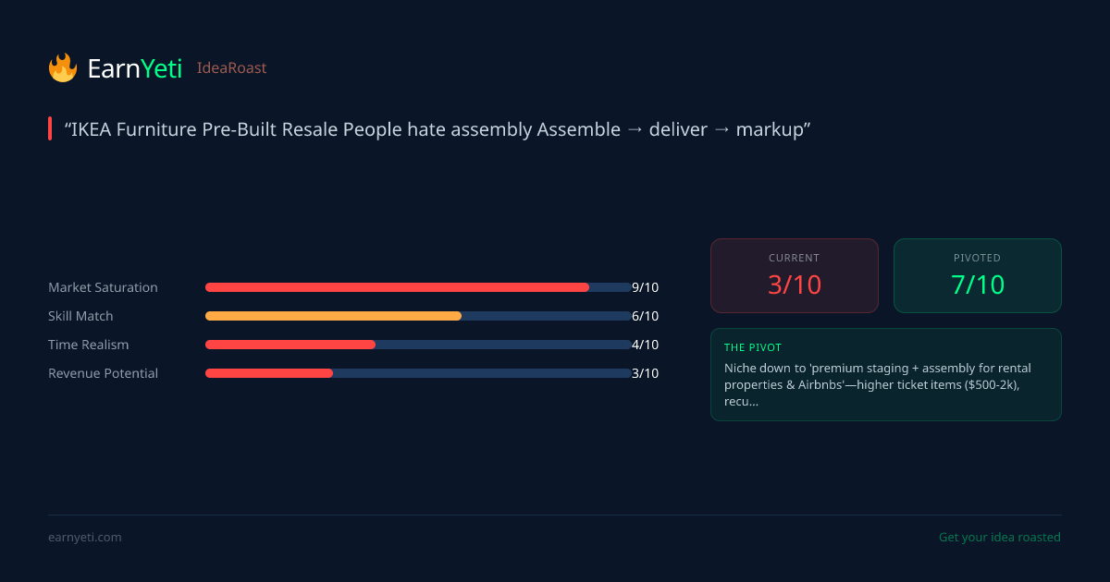Click the Skill Match label
The width and height of the screenshot is (1110, 582).
(80, 316)
